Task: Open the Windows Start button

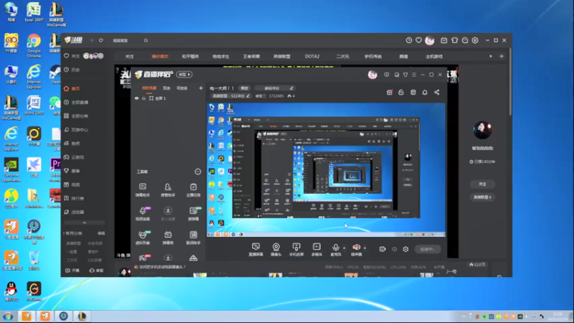Action: click(x=8, y=316)
